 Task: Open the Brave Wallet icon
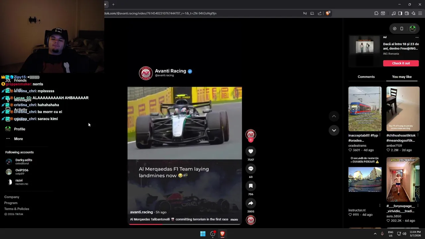click(407, 13)
